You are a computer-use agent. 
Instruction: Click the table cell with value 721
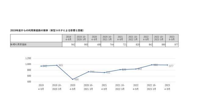click(x=120, y=45)
